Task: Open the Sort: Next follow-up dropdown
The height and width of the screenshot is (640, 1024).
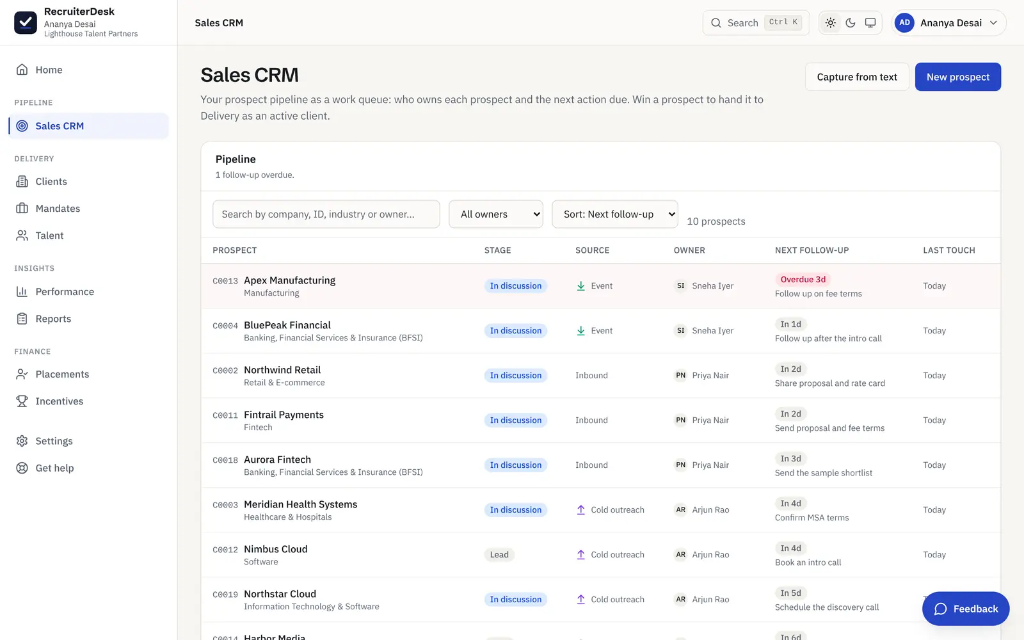Action: tap(615, 214)
